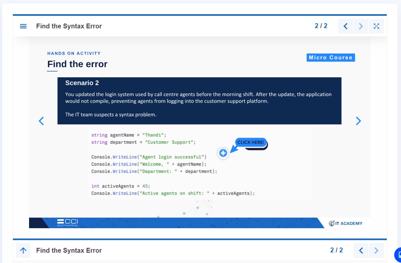The height and width of the screenshot is (263, 401).
Task: Click the Scenario 2 heading
Action: coord(82,83)
